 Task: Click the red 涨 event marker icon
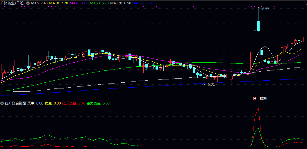click(x=254, y=99)
